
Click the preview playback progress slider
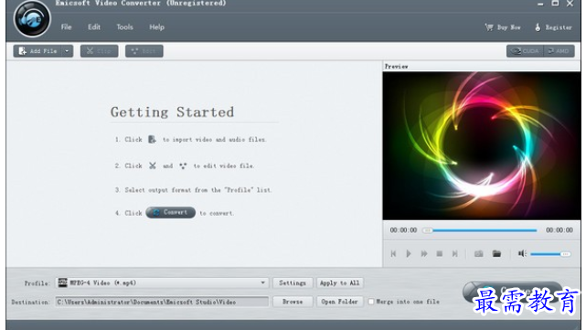tap(480, 230)
